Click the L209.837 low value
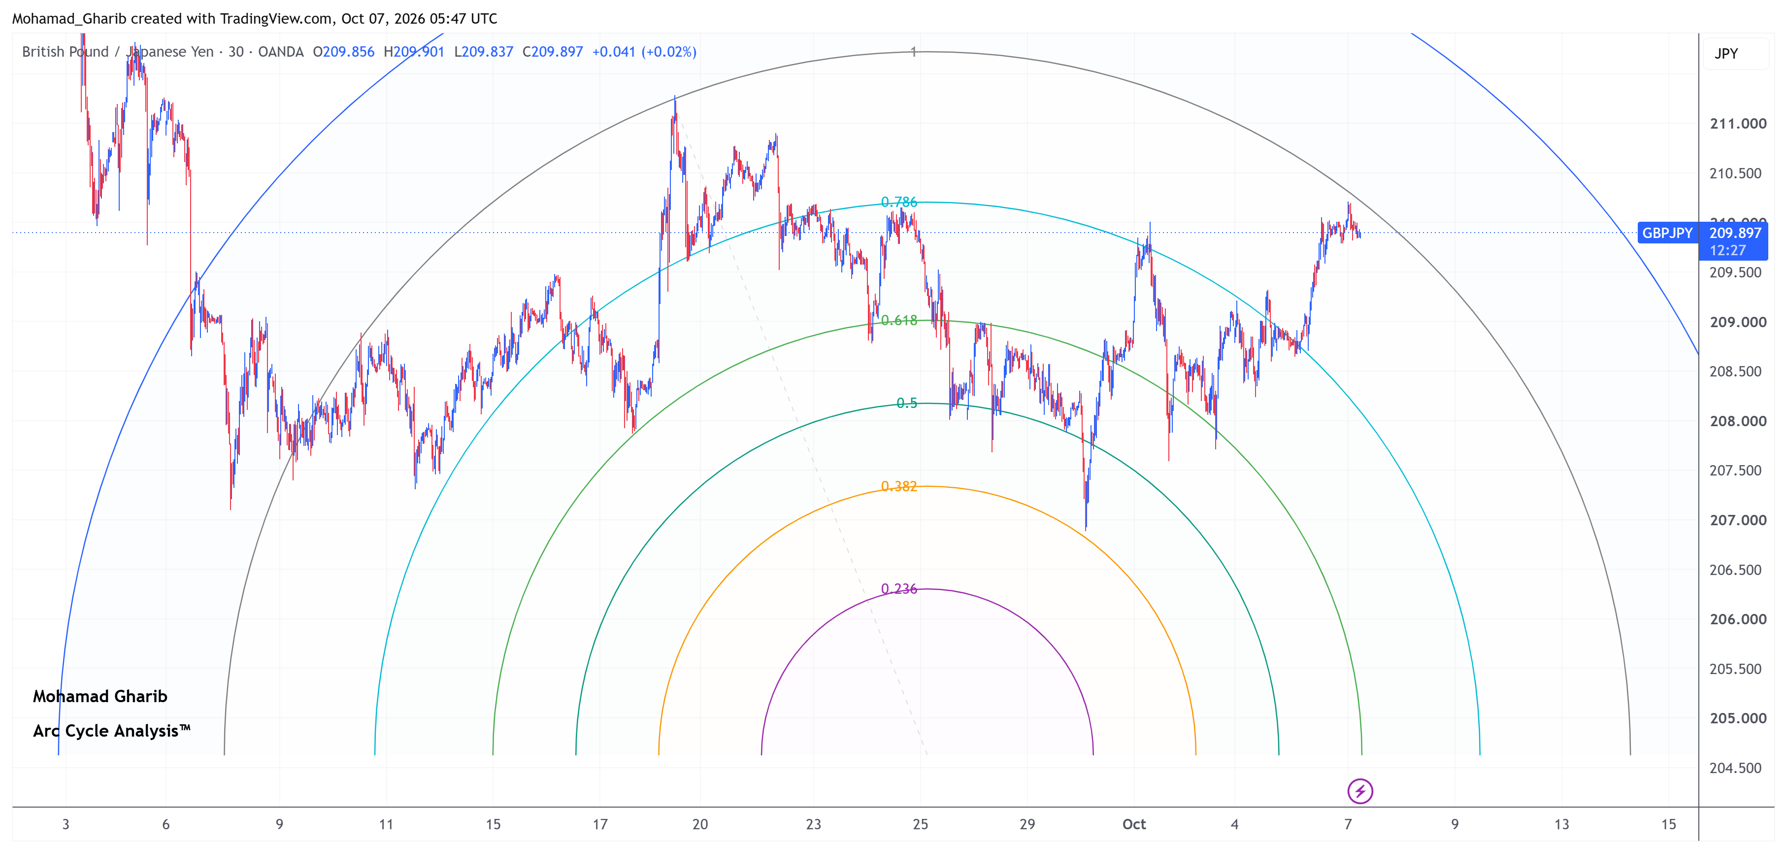 (484, 52)
